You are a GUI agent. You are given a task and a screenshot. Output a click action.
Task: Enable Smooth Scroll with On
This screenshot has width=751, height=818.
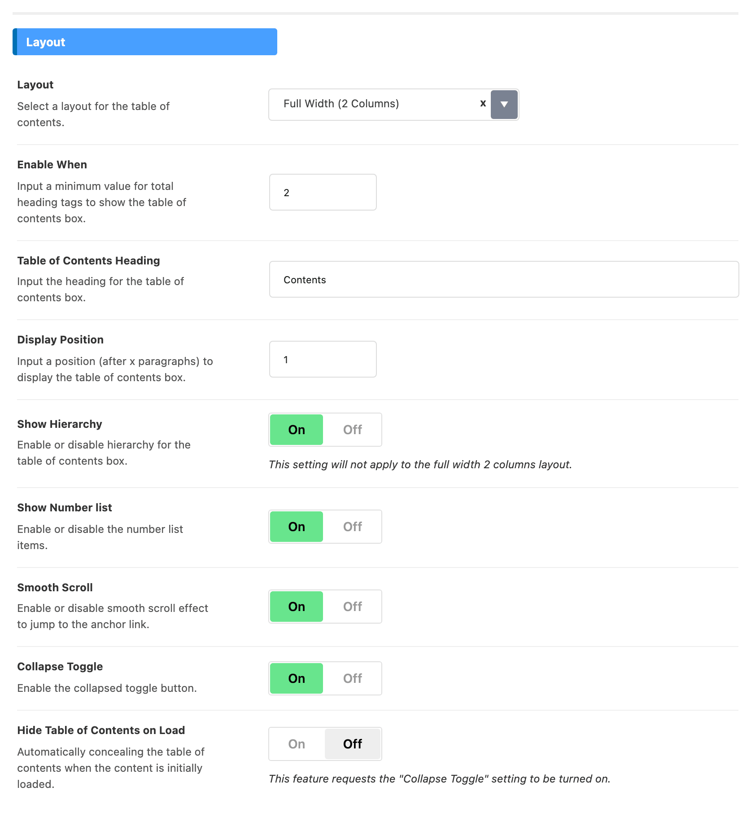297,607
